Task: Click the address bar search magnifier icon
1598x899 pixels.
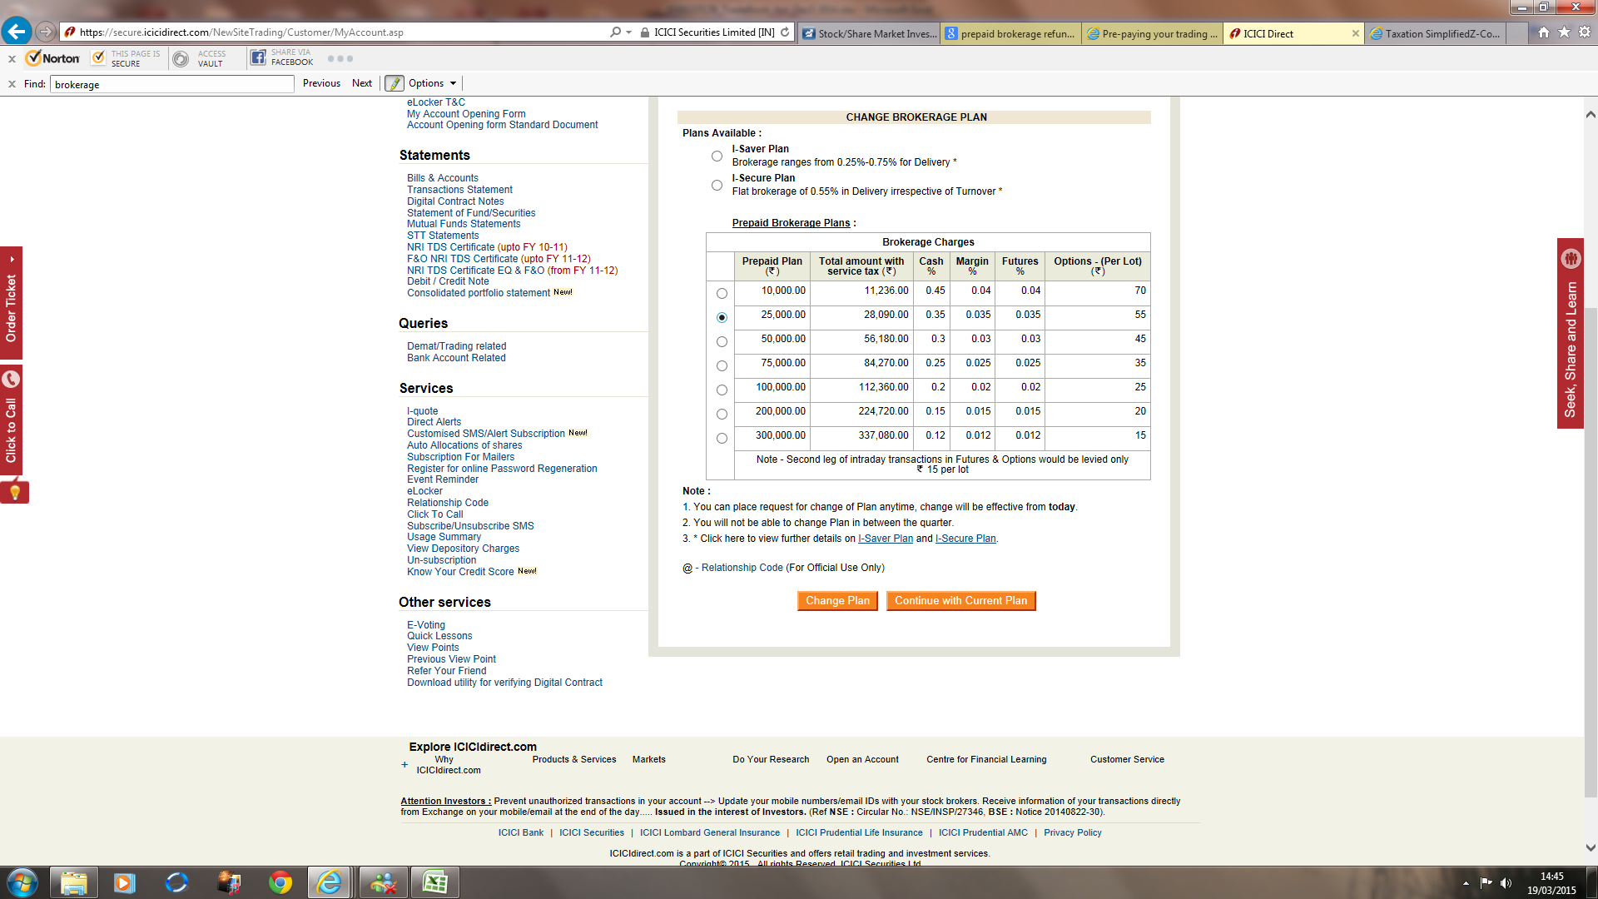Action: pos(615,32)
